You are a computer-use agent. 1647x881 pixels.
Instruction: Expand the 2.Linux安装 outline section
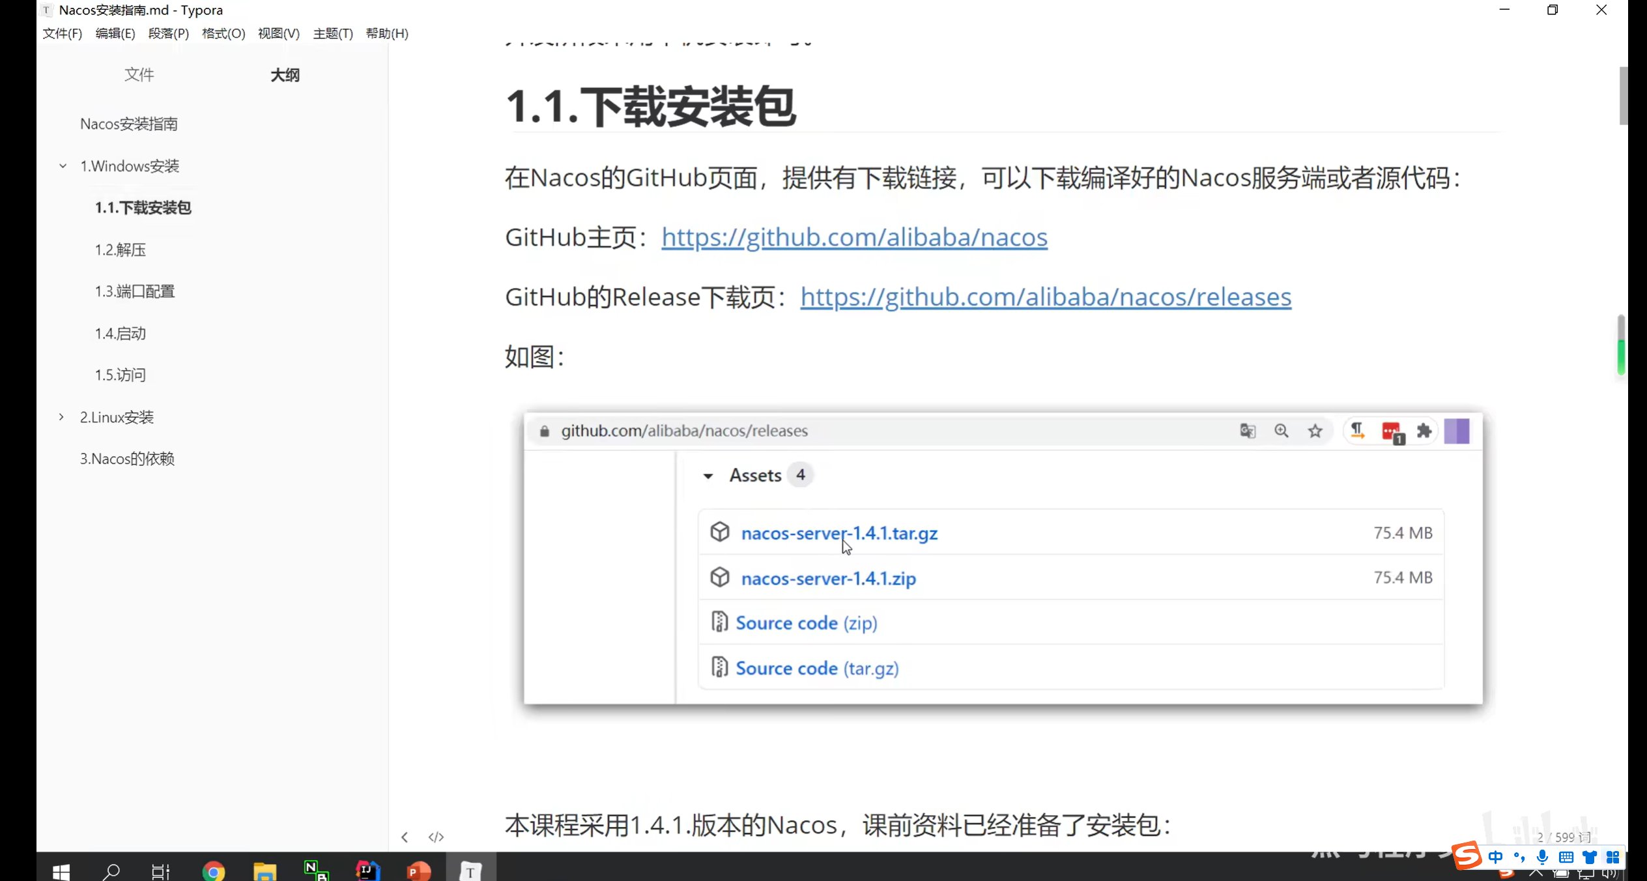pos(61,417)
